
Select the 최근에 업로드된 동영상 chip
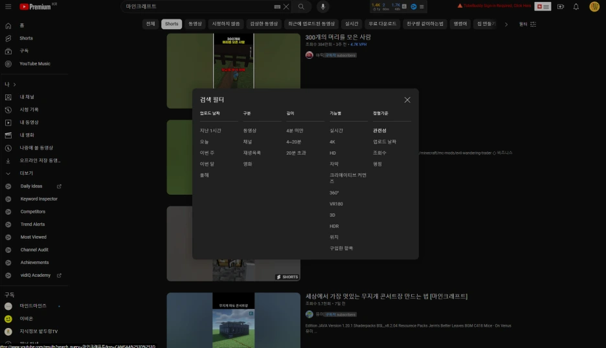pos(311,24)
